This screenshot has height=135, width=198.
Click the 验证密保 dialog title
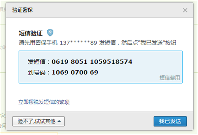(22, 10)
